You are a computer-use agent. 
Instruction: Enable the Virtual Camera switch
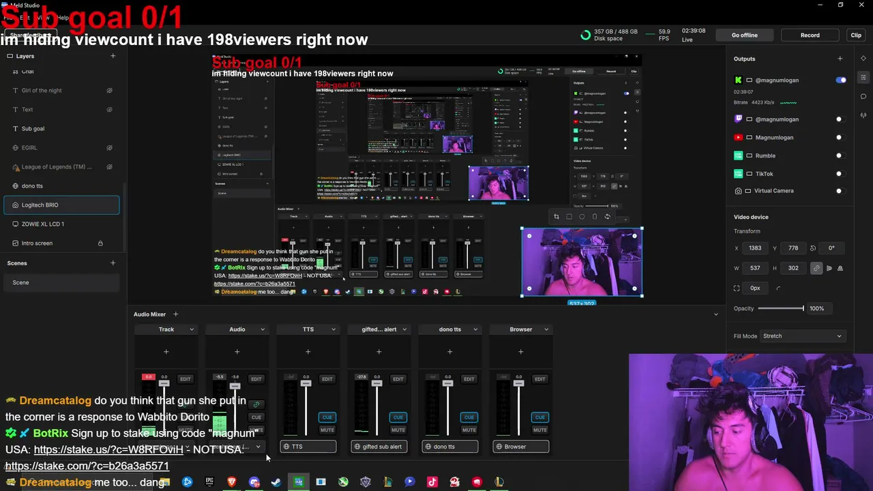click(840, 191)
